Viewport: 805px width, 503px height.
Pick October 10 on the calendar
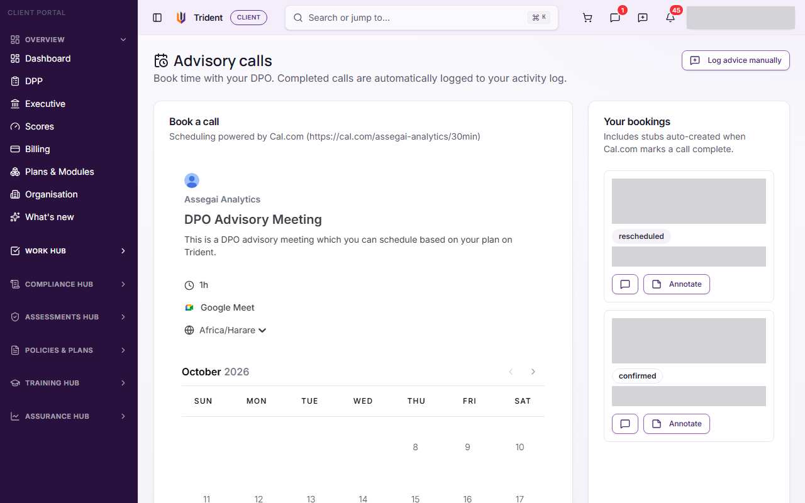click(x=519, y=447)
